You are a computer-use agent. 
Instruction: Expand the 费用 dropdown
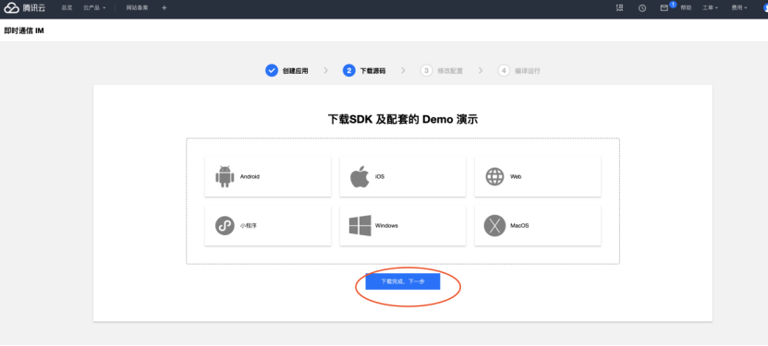point(739,7)
